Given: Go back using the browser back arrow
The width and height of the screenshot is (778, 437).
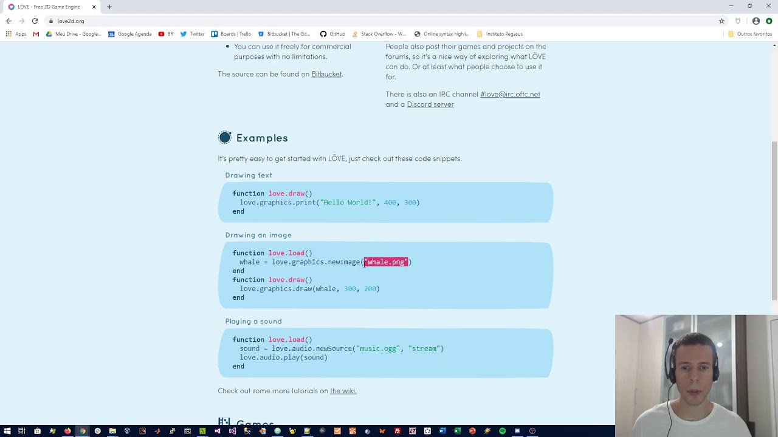Looking at the screenshot, I should coord(9,21).
